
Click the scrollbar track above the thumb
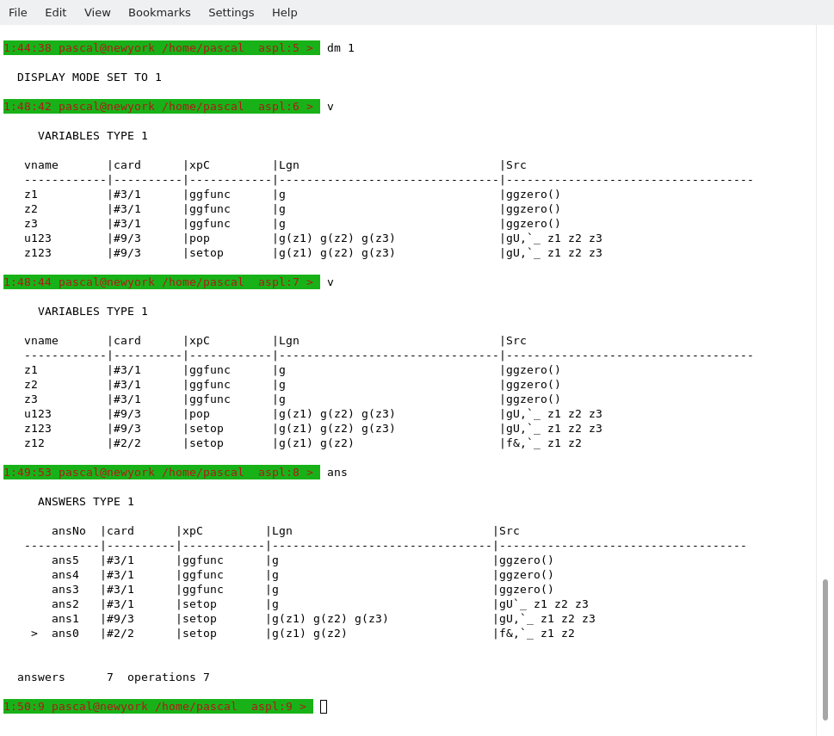pos(825,301)
